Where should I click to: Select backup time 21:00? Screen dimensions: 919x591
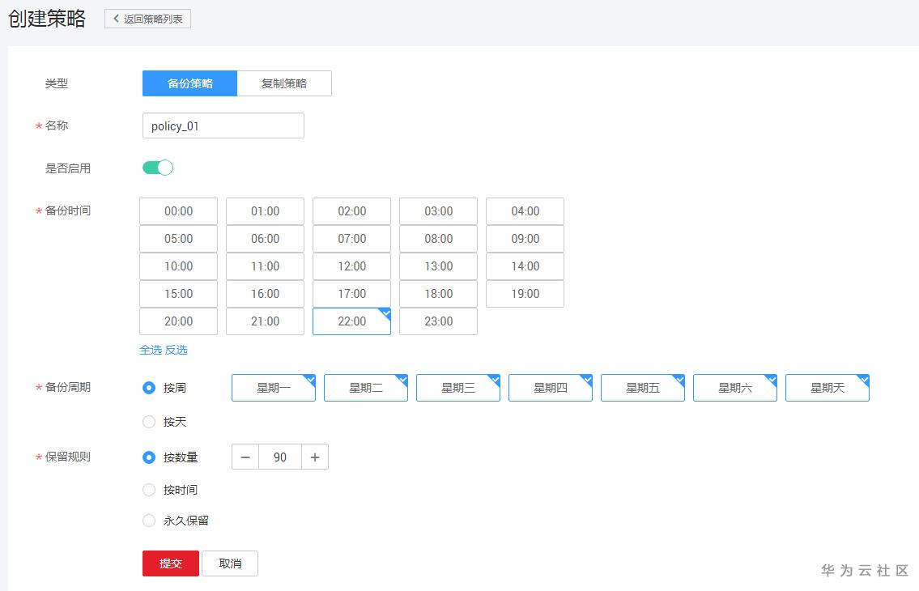click(x=265, y=321)
